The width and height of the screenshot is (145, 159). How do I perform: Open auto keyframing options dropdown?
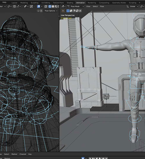click(x=86, y=158)
